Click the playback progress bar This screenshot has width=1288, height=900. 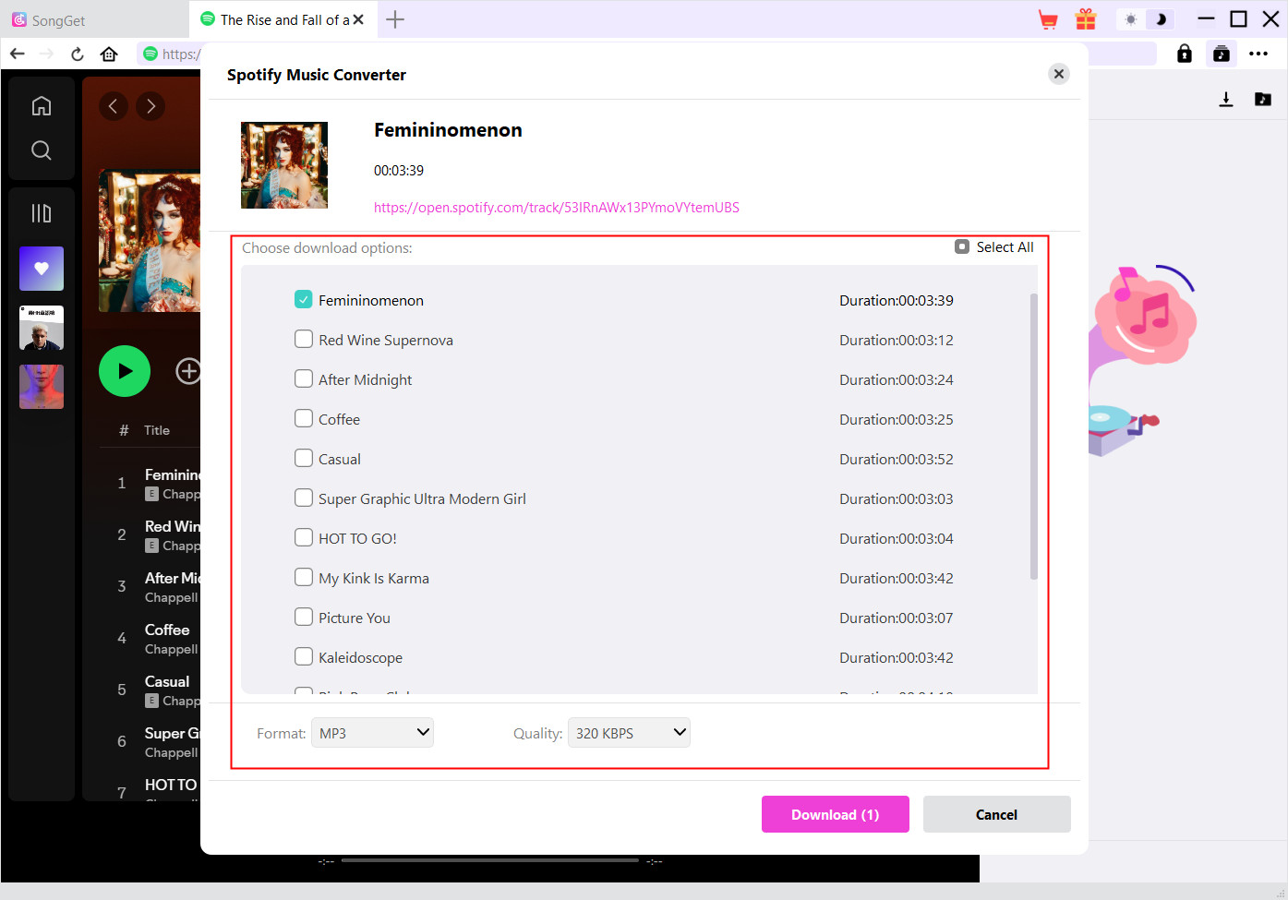(489, 860)
